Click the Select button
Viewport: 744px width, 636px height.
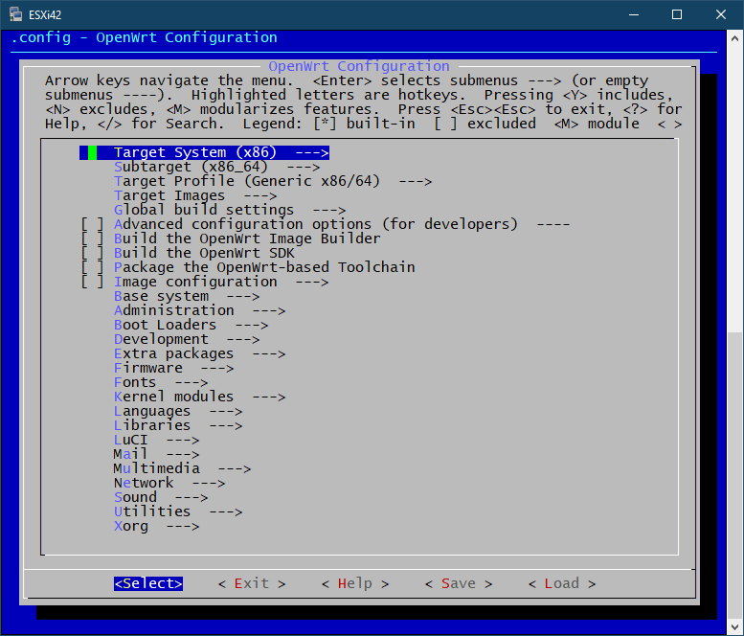click(x=148, y=583)
